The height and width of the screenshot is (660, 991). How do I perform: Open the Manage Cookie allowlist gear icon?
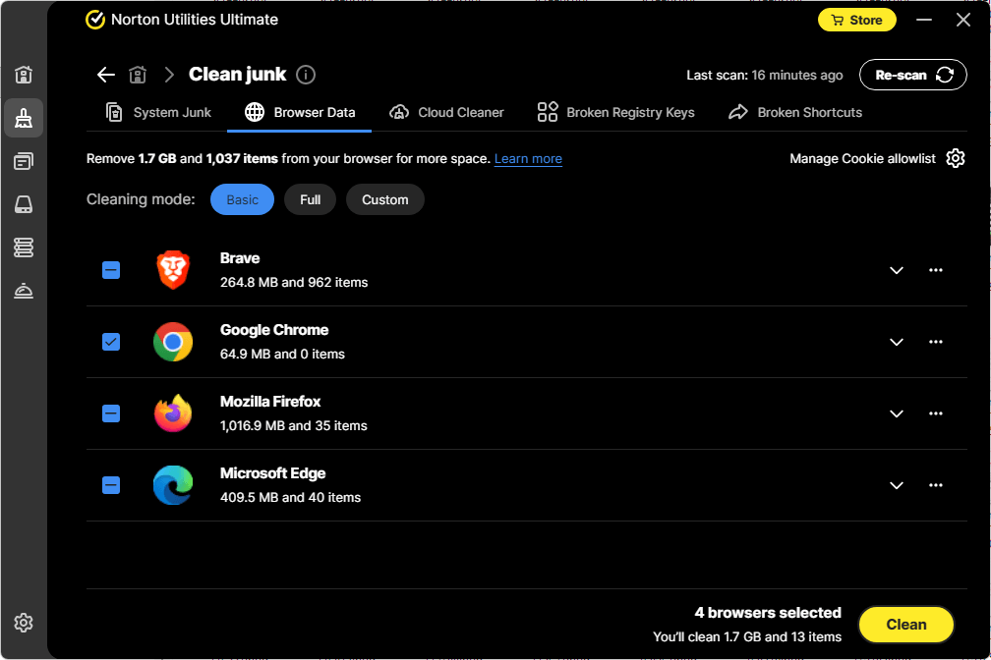tap(955, 157)
